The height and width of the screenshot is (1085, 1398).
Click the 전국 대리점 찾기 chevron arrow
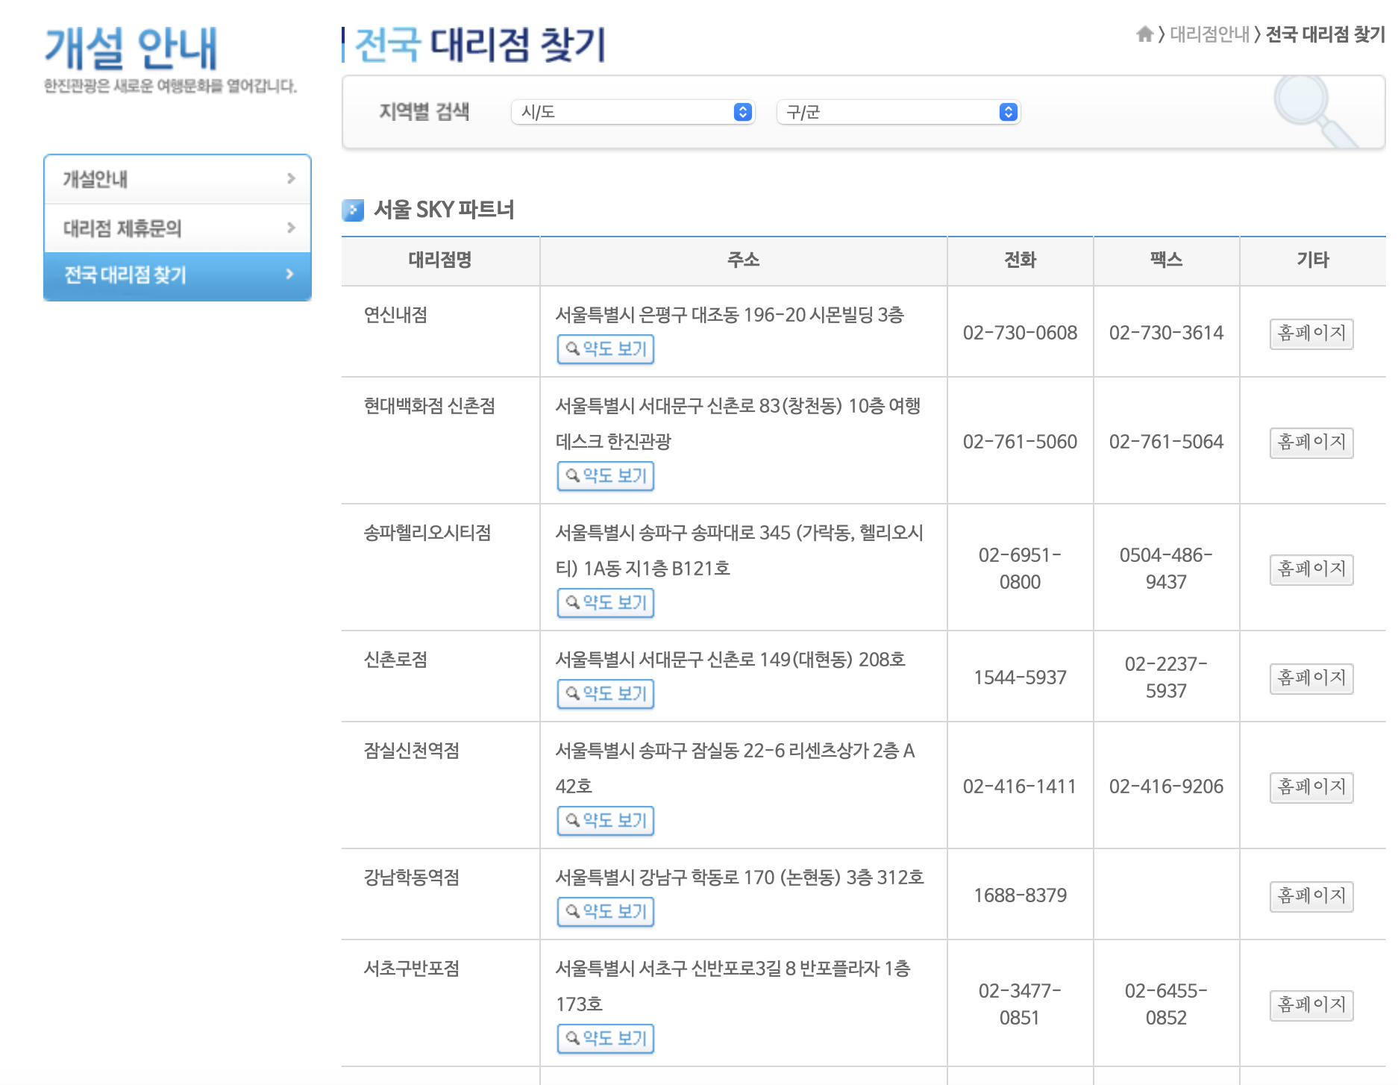click(x=290, y=275)
